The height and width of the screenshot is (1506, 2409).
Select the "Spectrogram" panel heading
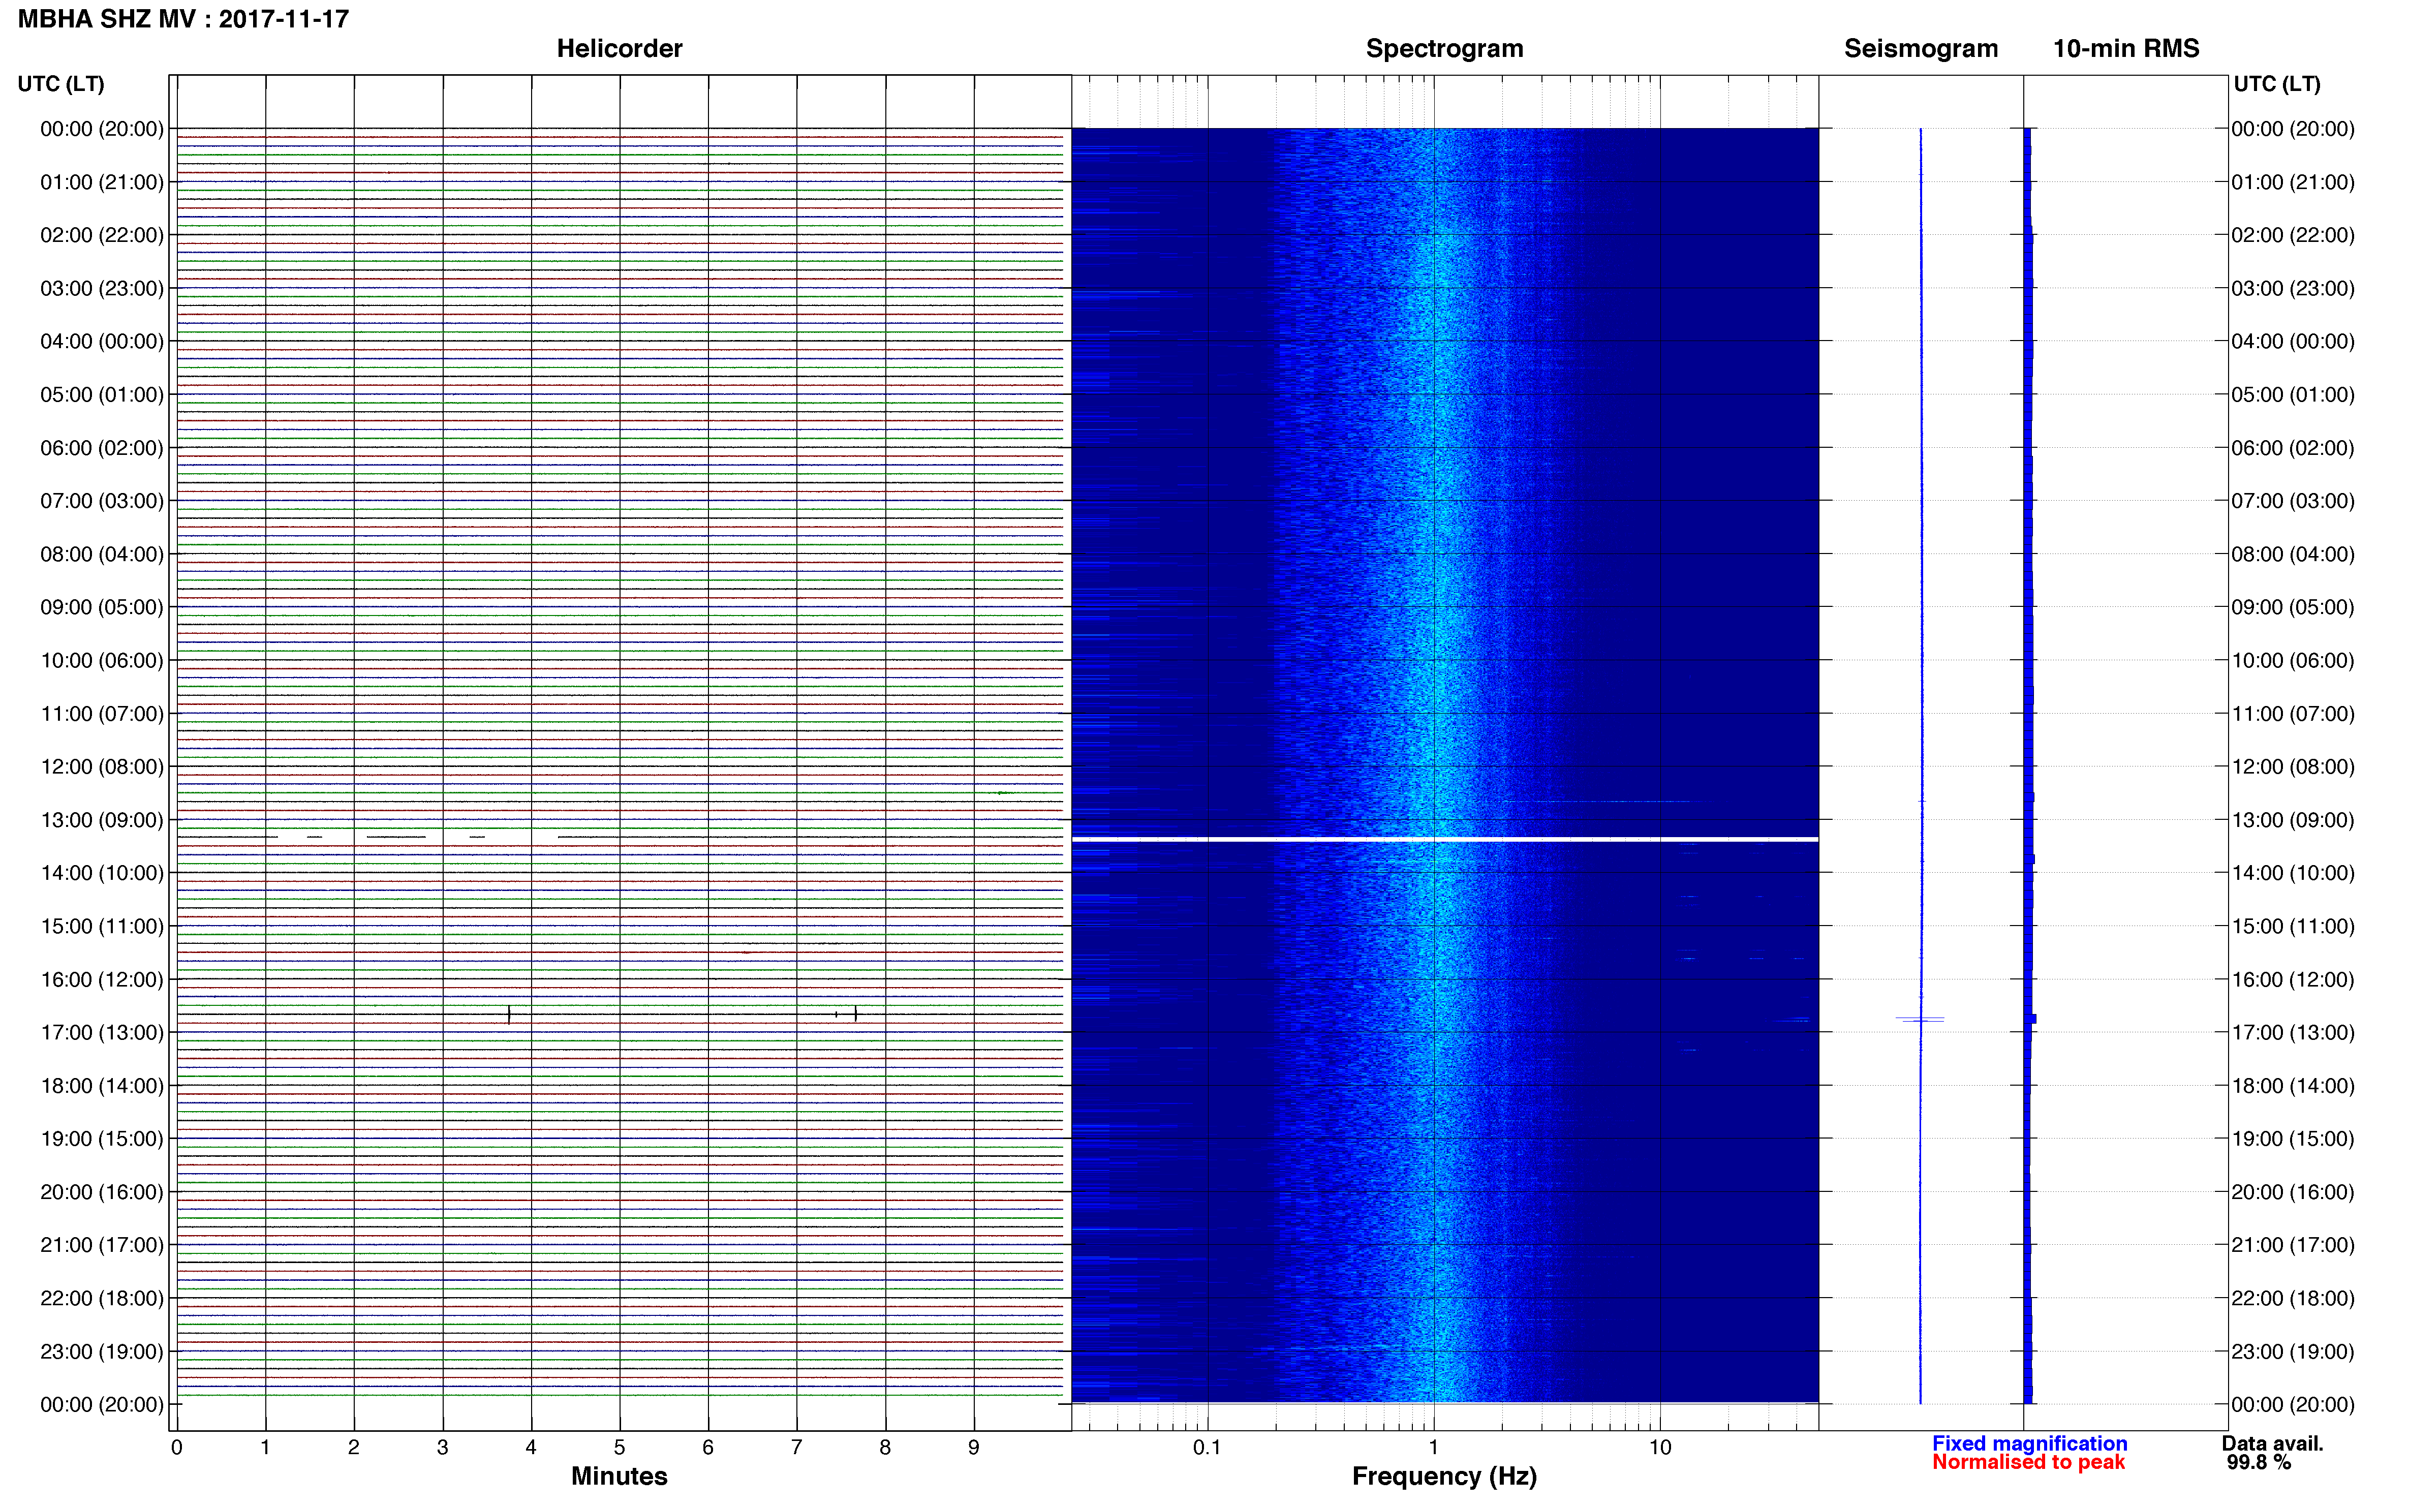tap(1444, 49)
